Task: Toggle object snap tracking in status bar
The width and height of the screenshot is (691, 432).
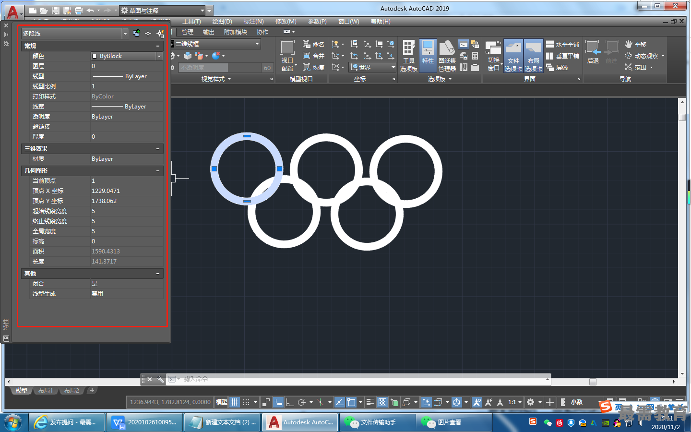Action: (340, 402)
